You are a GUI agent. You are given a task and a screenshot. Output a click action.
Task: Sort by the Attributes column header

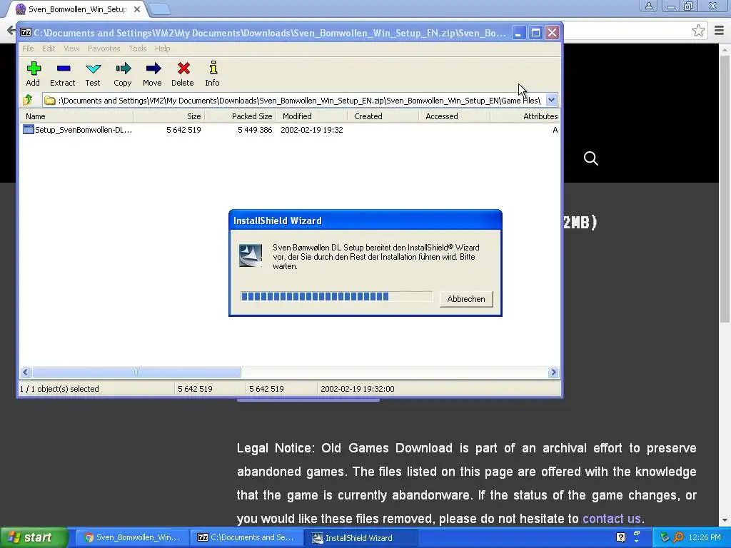click(x=525, y=116)
